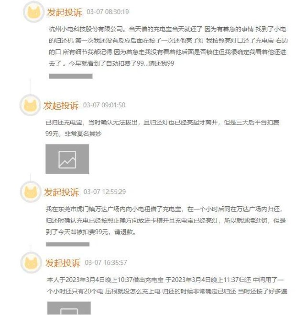The image size is (306, 315).
Task: Click the complaint text starting with 杭州小电科技
Action: [168, 46]
